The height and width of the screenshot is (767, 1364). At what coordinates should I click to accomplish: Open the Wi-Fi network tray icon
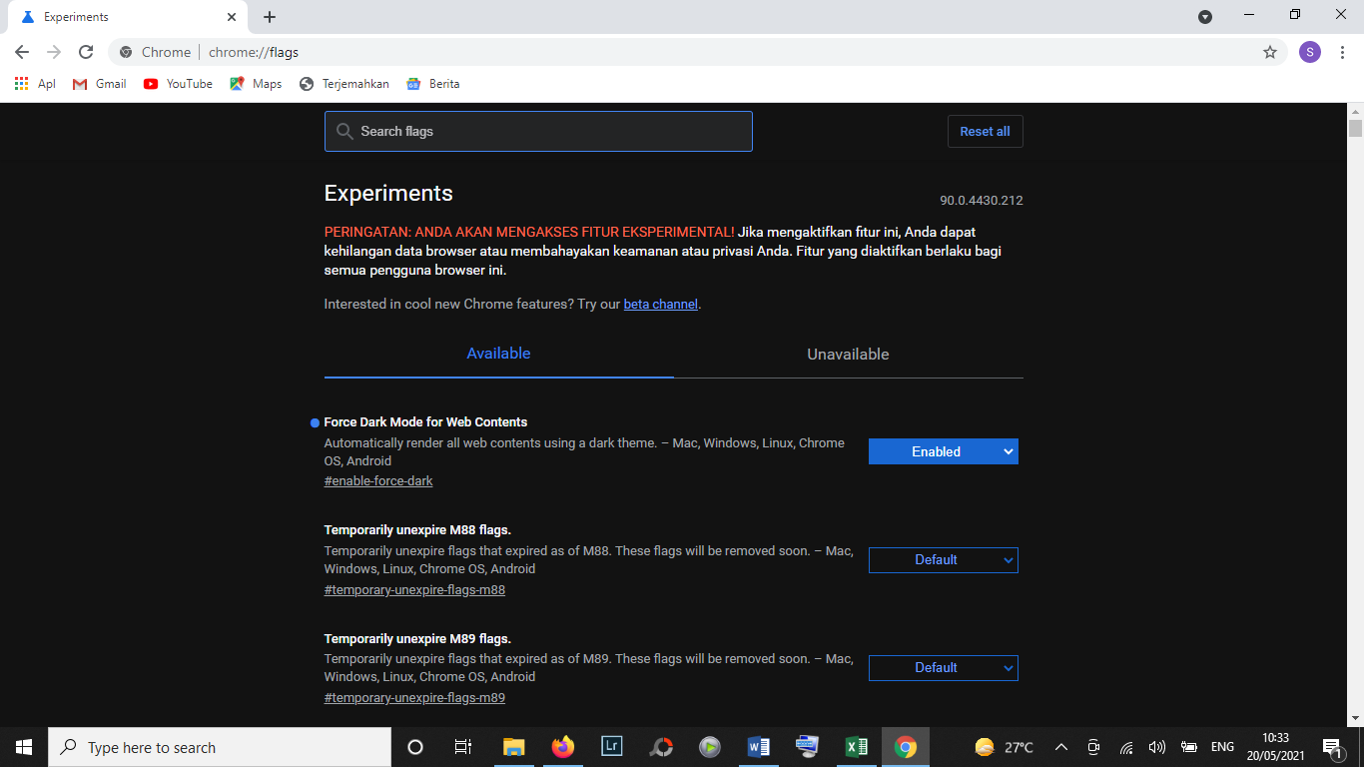coord(1126,747)
